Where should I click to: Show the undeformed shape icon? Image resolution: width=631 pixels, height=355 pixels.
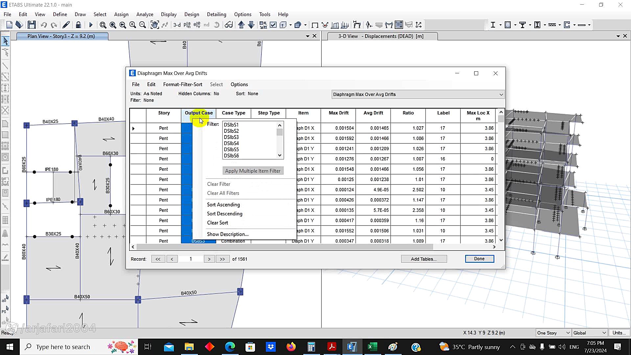tap(315, 25)
